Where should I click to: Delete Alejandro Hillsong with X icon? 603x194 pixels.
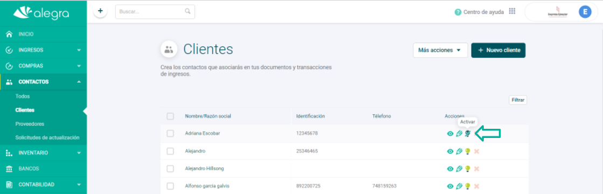477,169
